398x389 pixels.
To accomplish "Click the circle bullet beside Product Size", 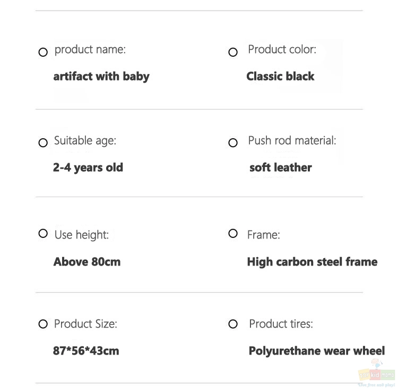I will [43, 324].
